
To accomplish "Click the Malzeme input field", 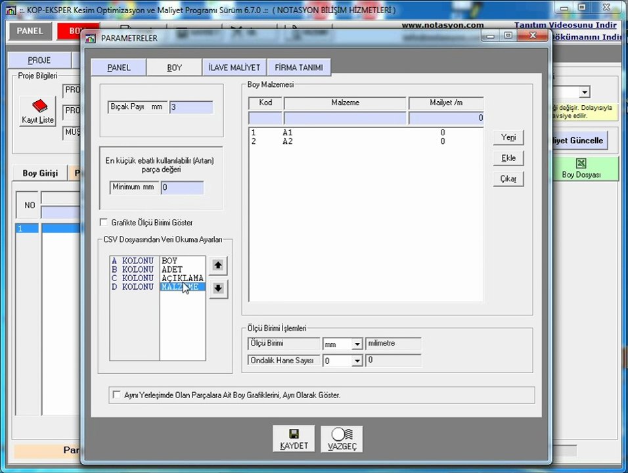I will pyautogui.click(x=345, y=118).
